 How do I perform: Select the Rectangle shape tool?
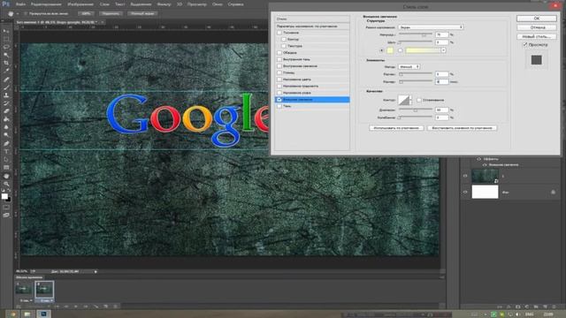[6, 167]
